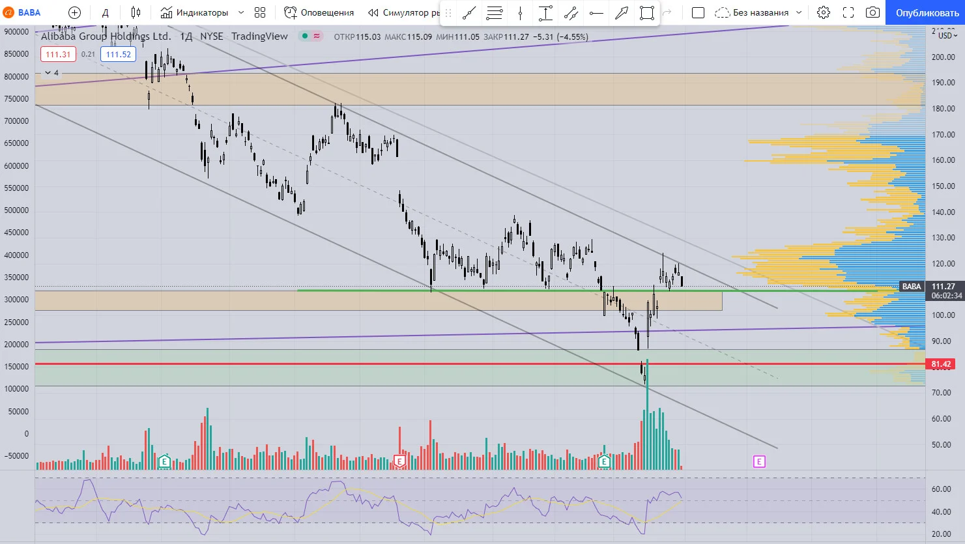Open indicator templates grid icon
Viewport: 965px width, 544px height.
[260, 12]
